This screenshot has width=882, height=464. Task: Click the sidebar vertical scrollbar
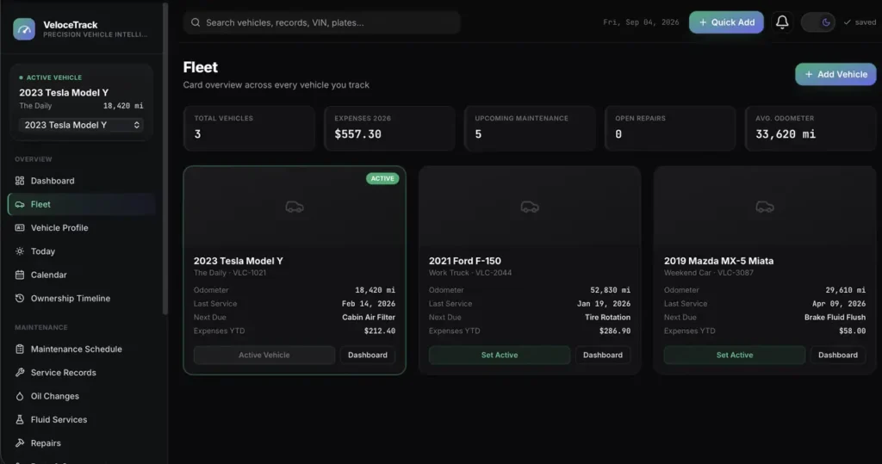point(165,158)
